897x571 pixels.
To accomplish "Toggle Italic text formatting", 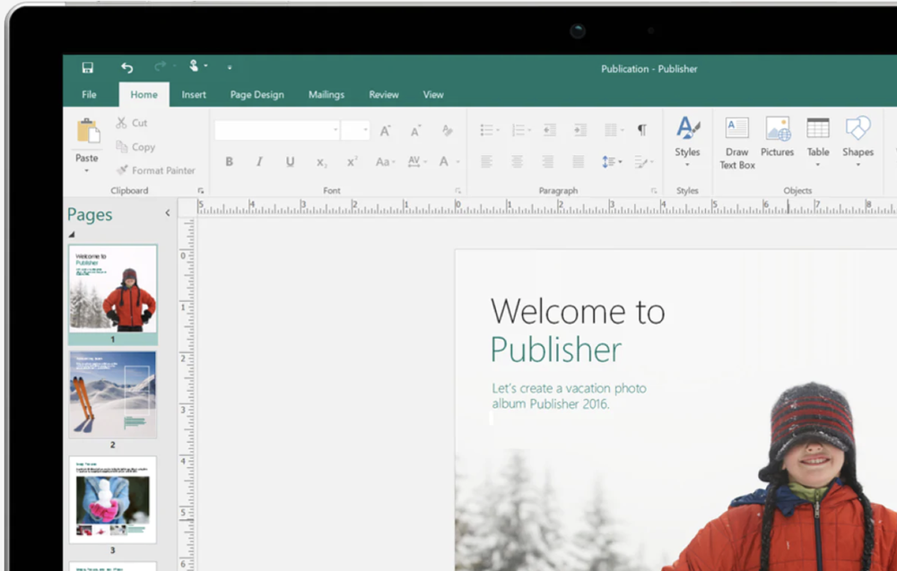I will pos(259,162).
